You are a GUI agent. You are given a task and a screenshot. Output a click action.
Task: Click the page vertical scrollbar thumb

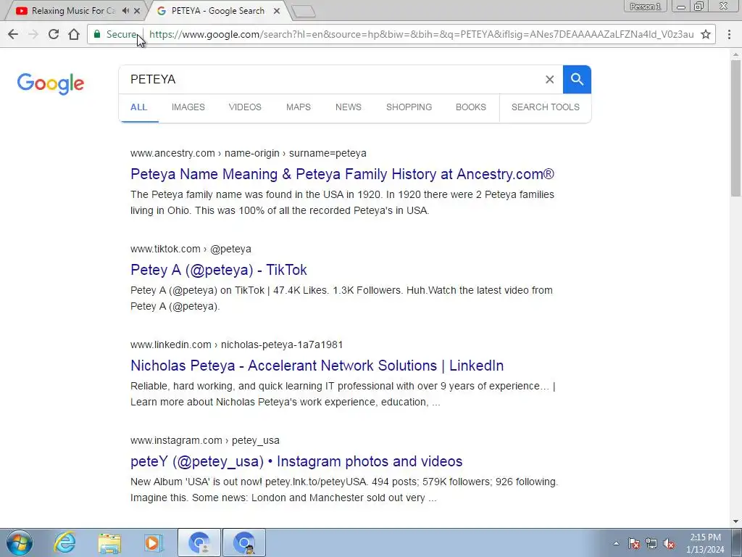pyautogui.click(x=735, y=128)
